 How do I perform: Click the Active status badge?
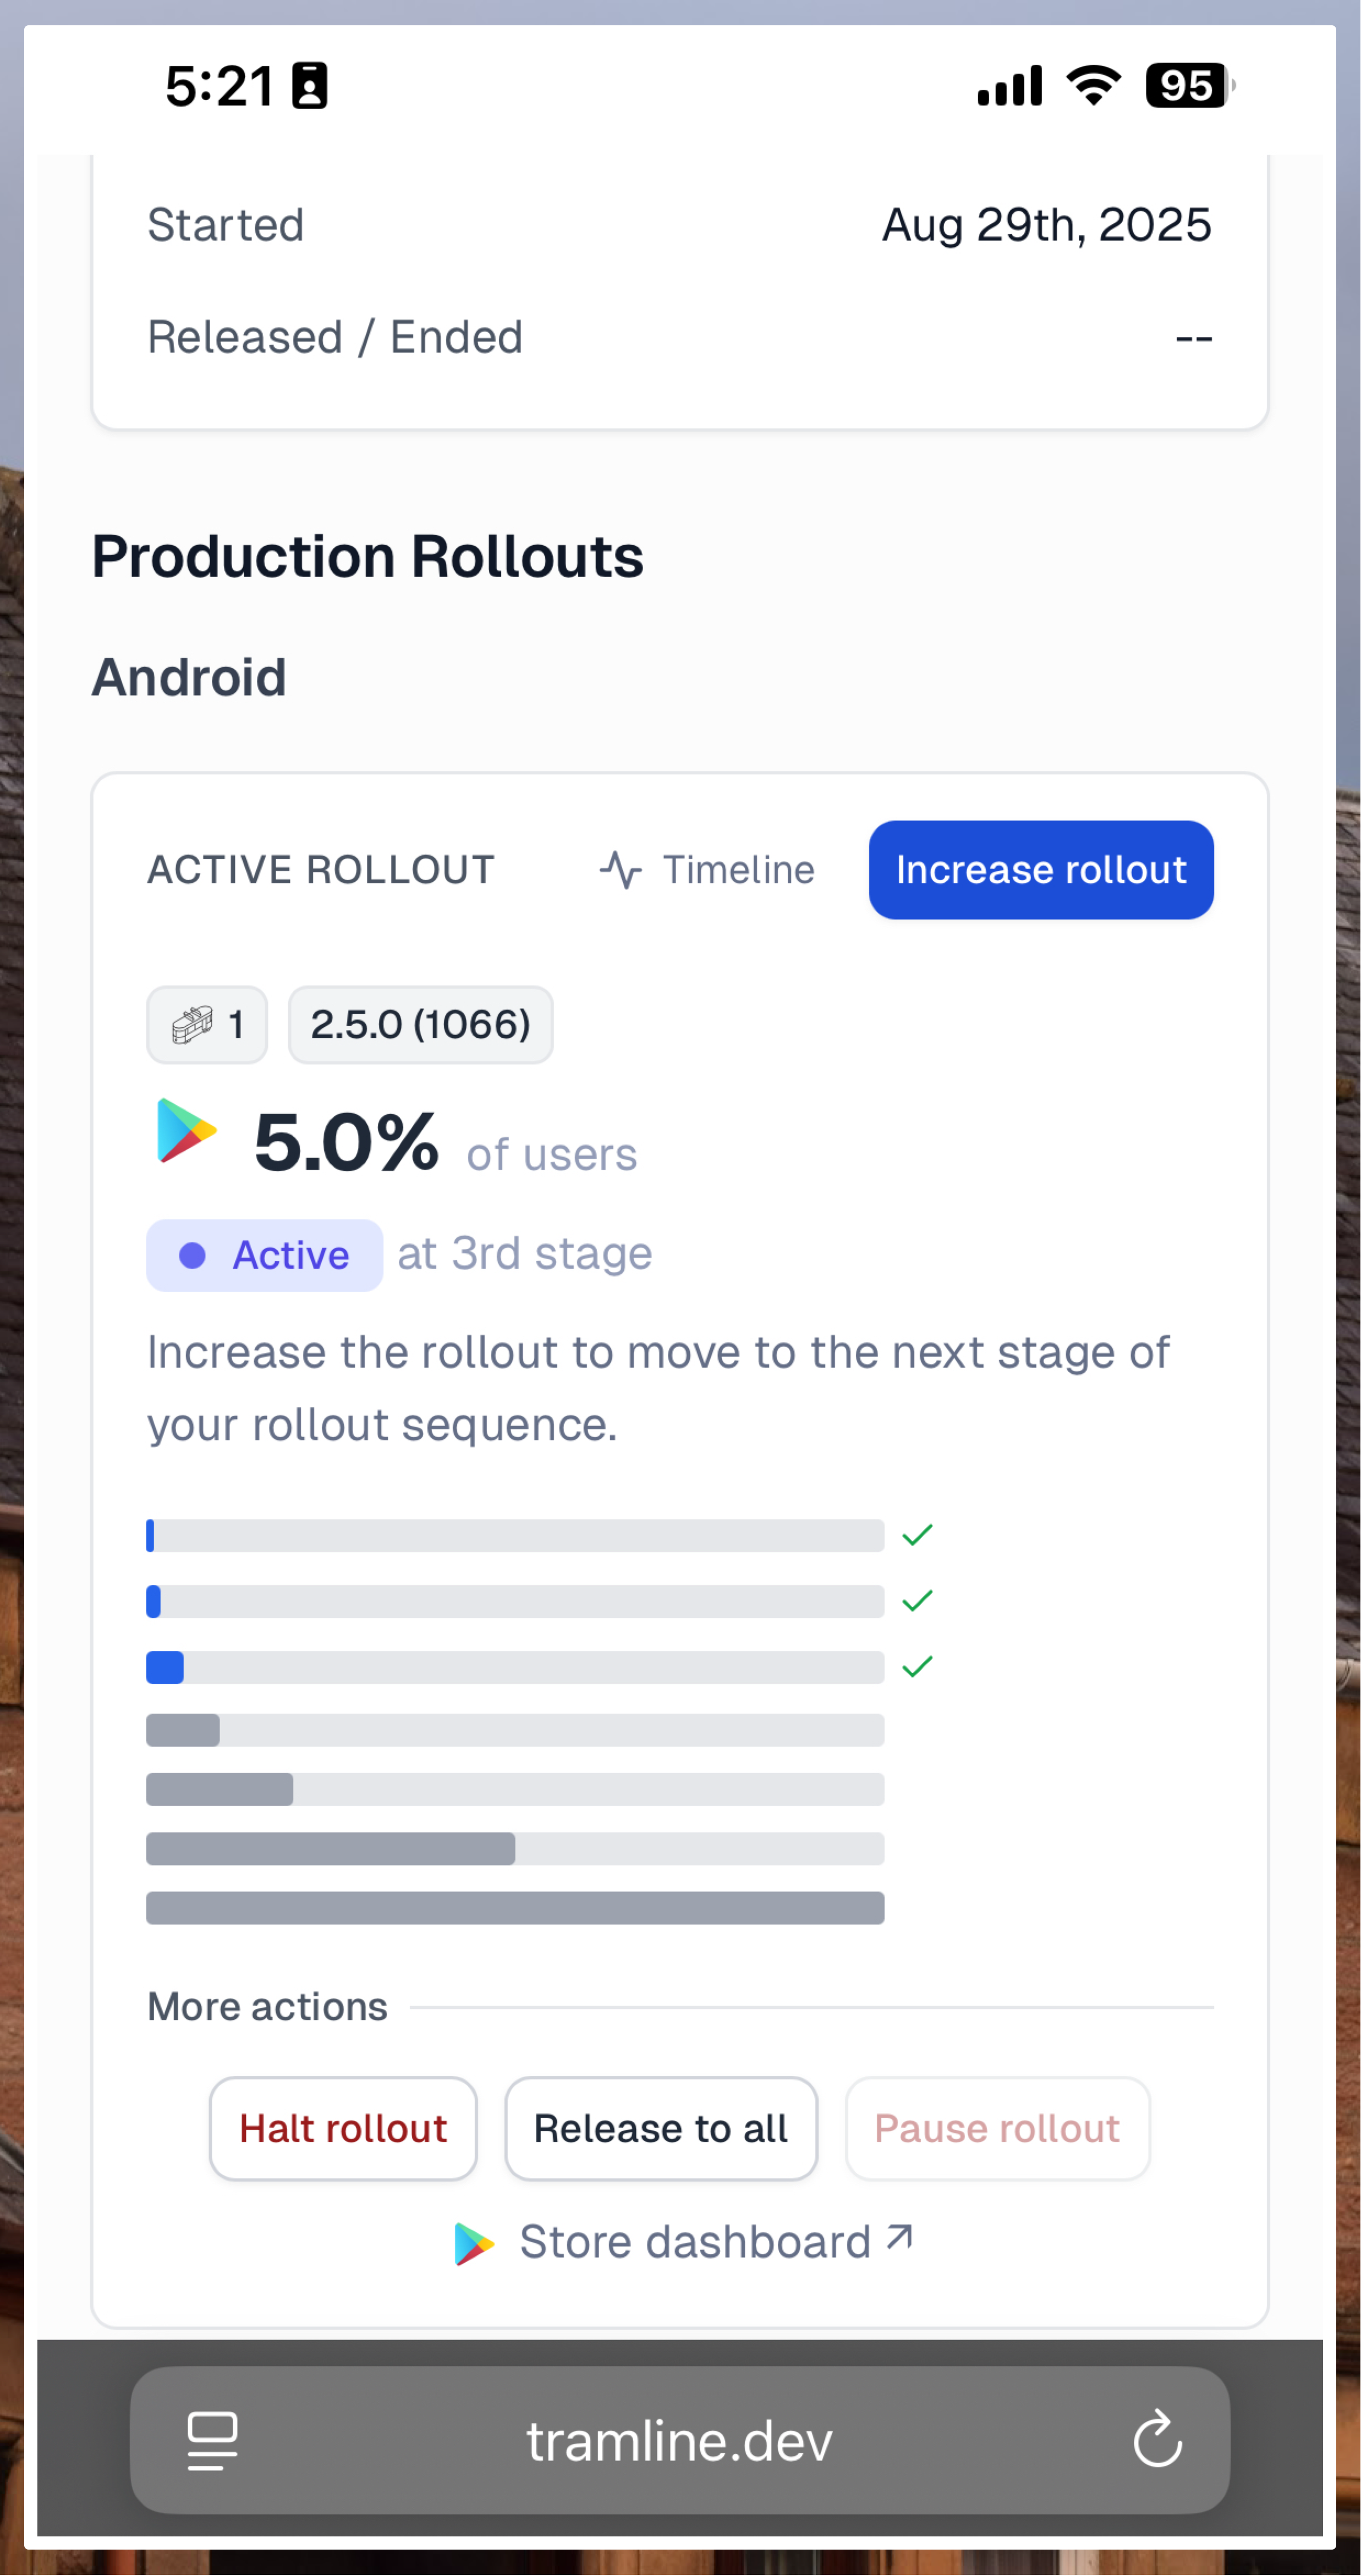[x=264, y=1255]
